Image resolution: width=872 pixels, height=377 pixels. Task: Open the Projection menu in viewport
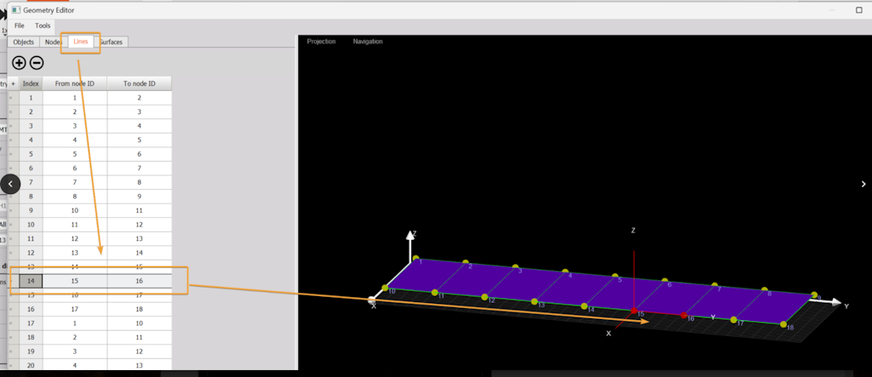point(321,41)
